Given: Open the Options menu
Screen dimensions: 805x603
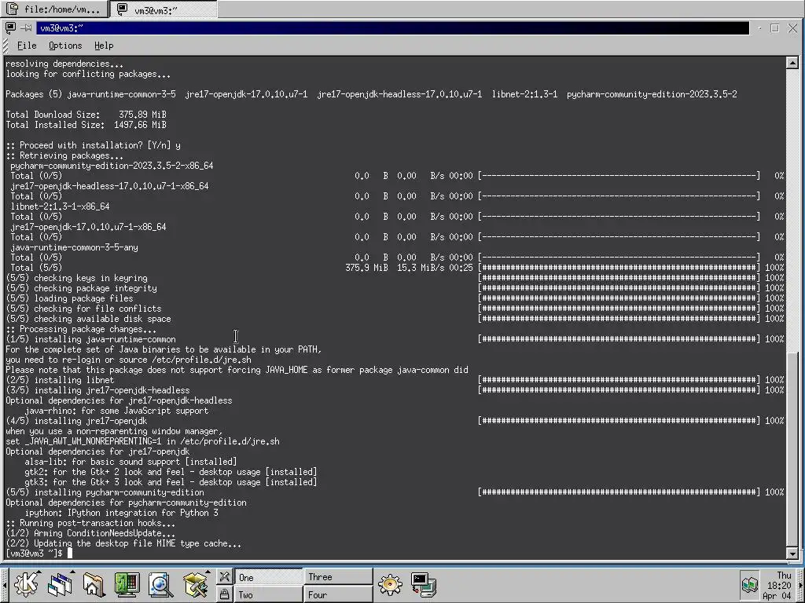Looking at the screenshot, I should coord(65,46).
